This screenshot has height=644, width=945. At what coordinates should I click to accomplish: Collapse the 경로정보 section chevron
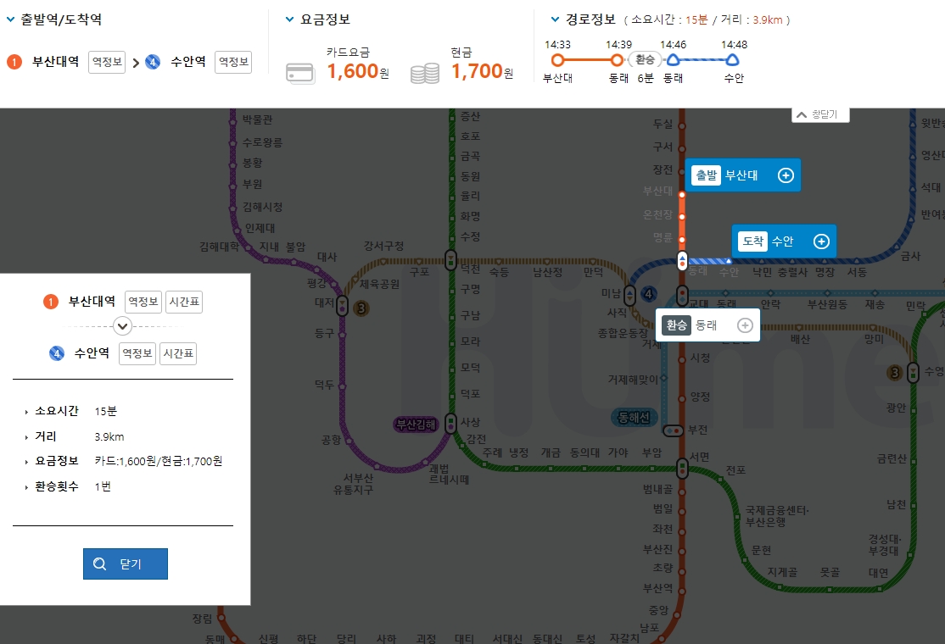[x=555, y=19]
